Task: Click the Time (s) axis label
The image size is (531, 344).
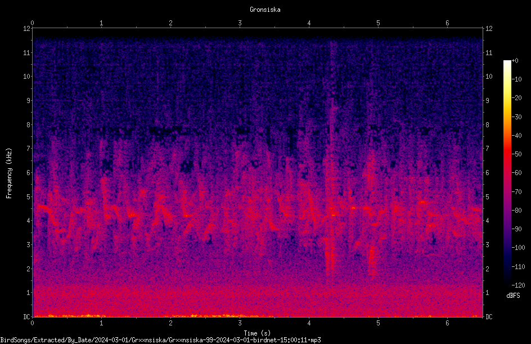Action: (257, 333)
